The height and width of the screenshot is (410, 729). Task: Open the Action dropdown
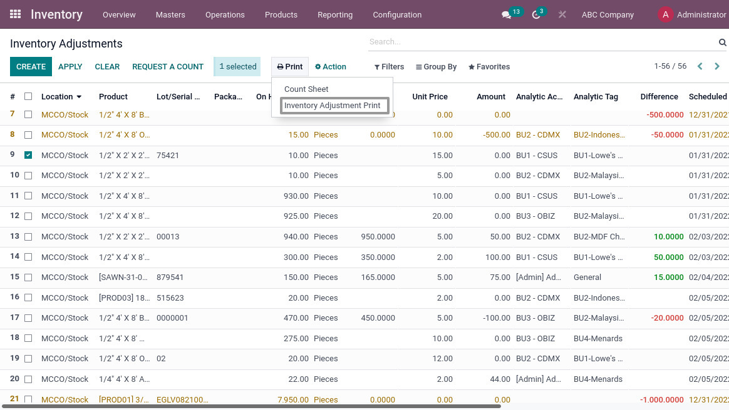330,67
